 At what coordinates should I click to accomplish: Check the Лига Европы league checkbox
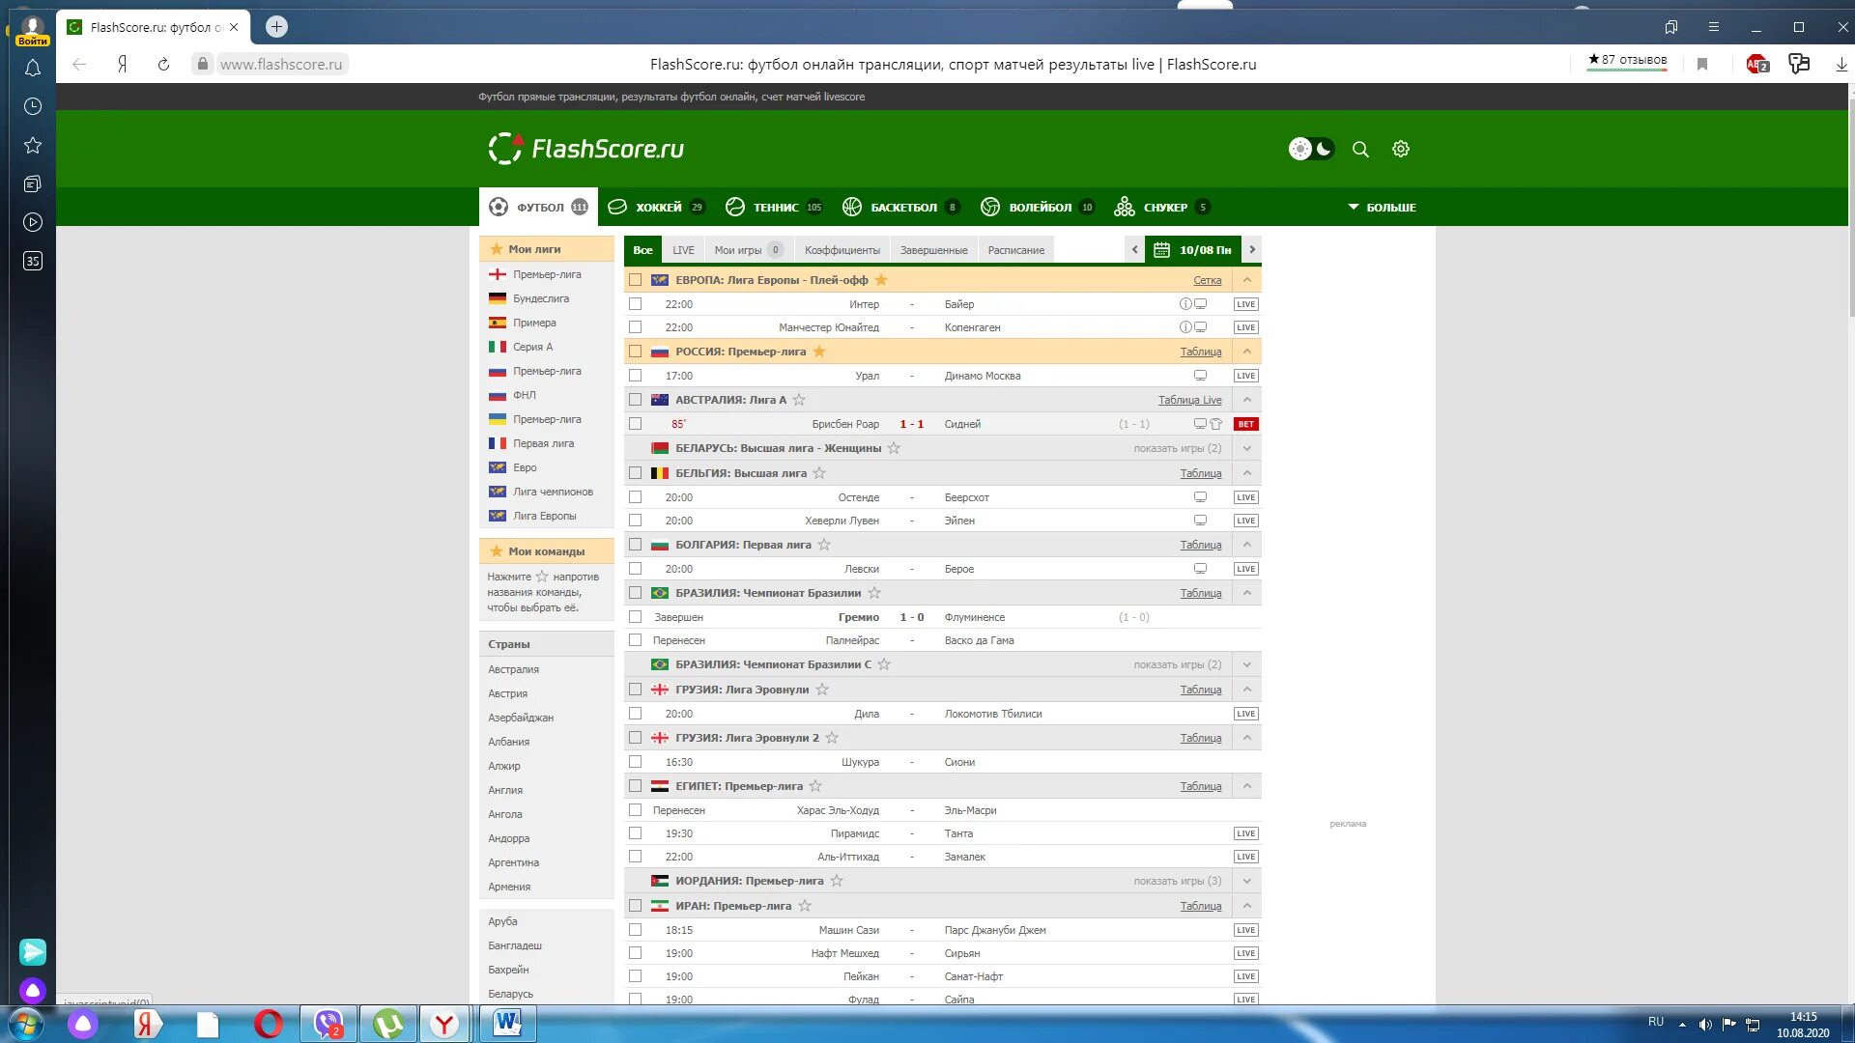click(x=635, y=280)
